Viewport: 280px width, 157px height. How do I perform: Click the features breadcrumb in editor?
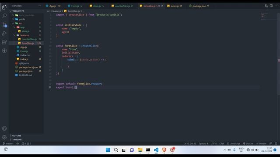pos(56,11)
